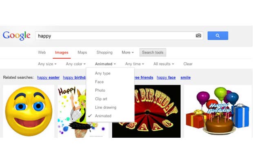Open the yellow smiley face thumbnail

click(x=29, y=111)
